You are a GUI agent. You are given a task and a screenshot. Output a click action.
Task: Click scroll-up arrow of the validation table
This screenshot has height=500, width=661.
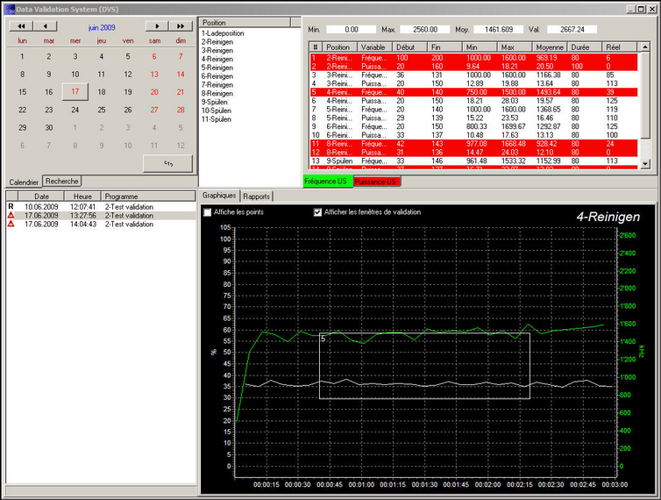tap(645, 46)
